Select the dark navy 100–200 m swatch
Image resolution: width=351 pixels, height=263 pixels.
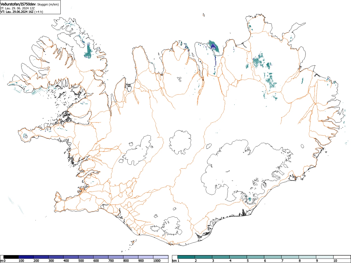pyautogui.click(x=26, y=257)
